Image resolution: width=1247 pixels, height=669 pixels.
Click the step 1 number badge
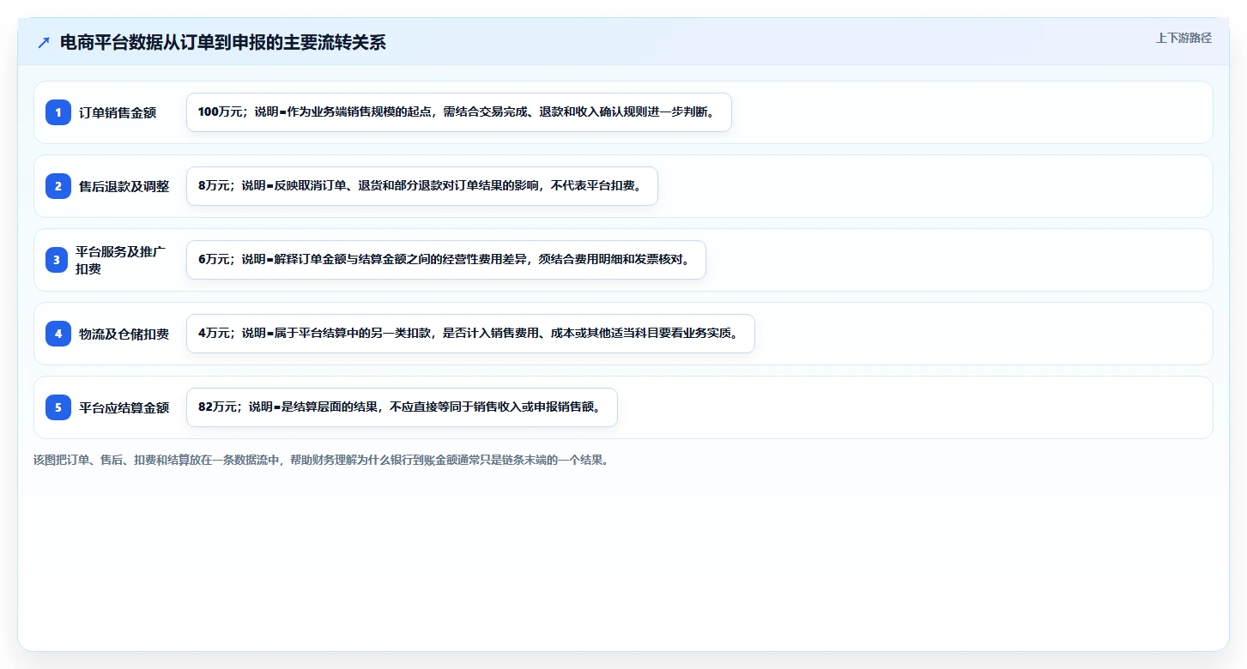(x=58, y=112)
